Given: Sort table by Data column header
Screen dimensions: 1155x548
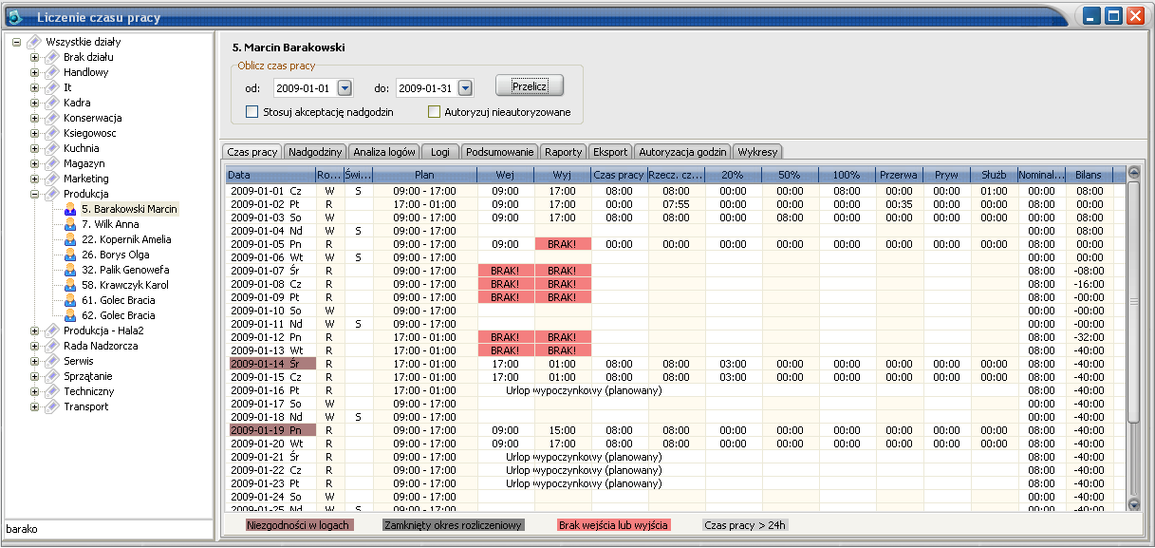Looking at the screenshot, I should [270, 176].
